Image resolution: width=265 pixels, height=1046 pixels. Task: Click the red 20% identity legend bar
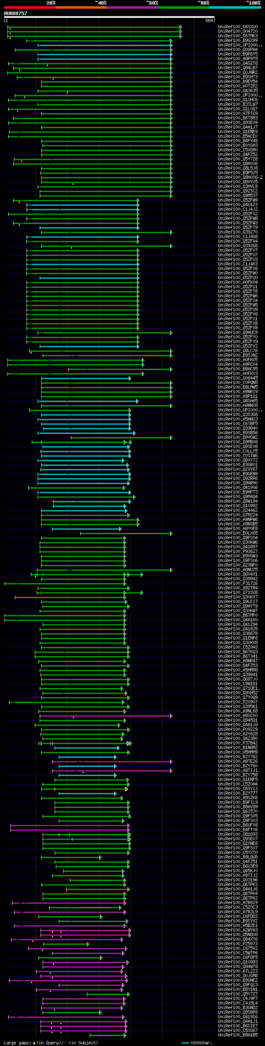[29, 7]
